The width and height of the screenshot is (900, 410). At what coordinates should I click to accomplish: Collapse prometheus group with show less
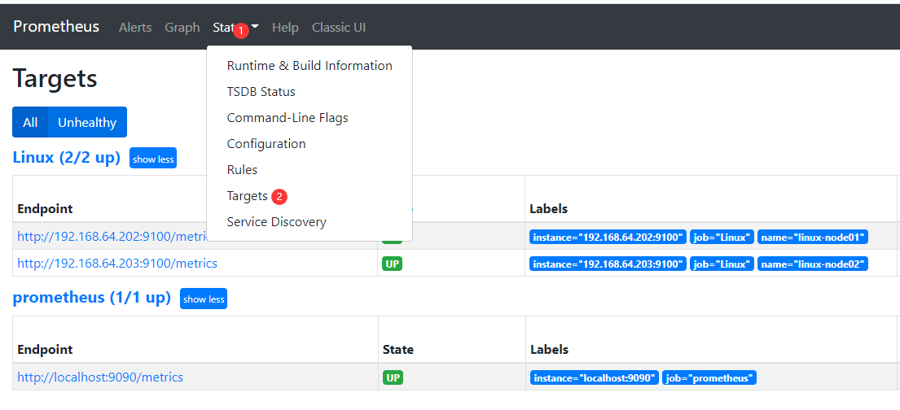click(x=204, y=299)
